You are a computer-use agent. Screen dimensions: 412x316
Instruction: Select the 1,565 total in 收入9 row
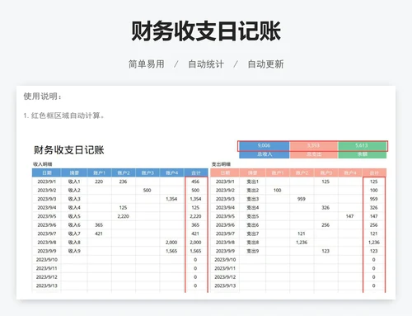195,251
